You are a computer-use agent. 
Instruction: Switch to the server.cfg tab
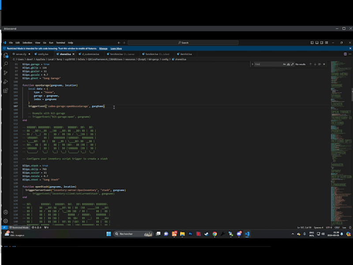pos(21,54)
